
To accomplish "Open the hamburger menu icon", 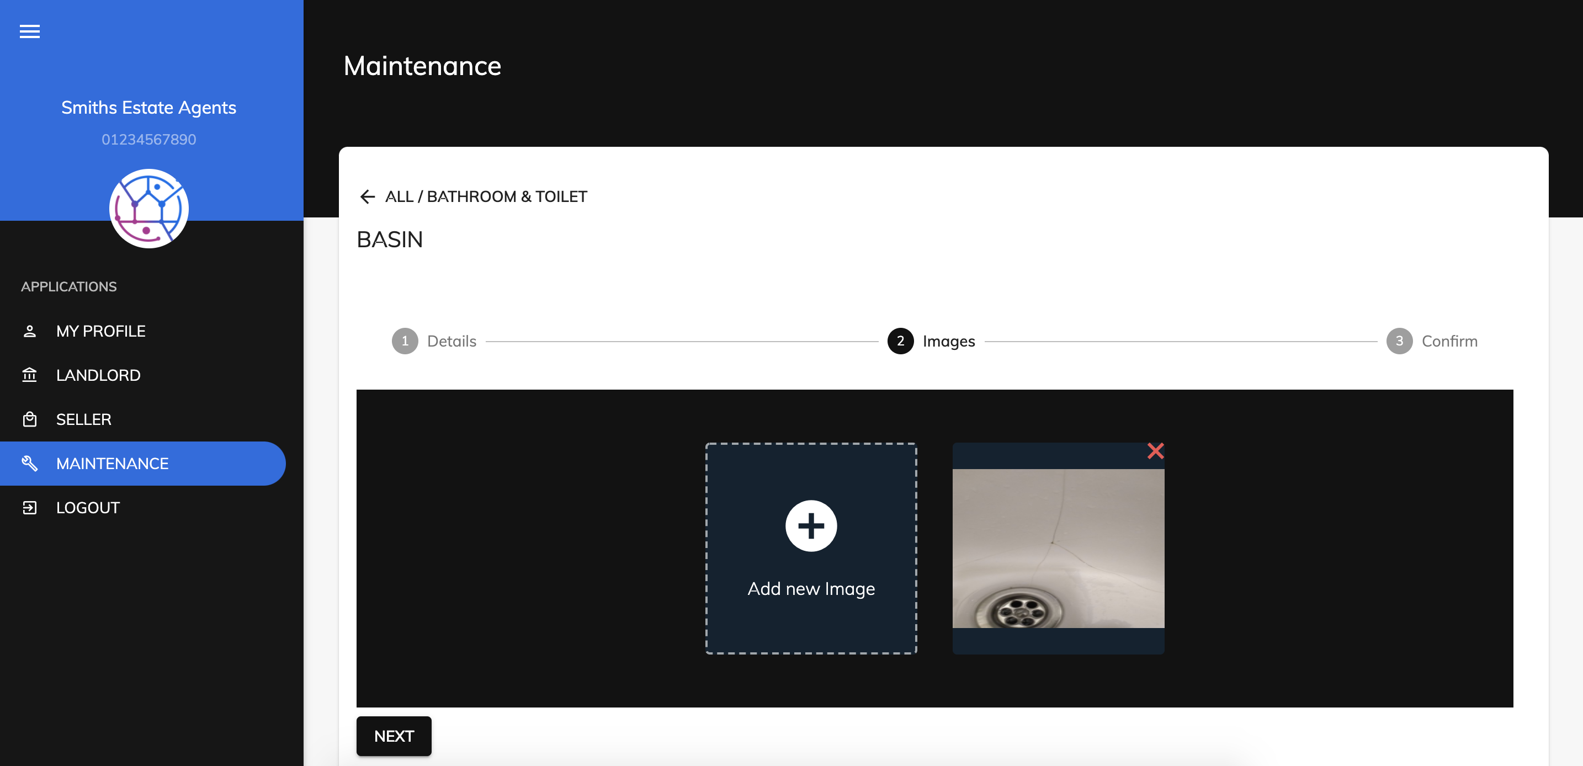I will [29, 31].
